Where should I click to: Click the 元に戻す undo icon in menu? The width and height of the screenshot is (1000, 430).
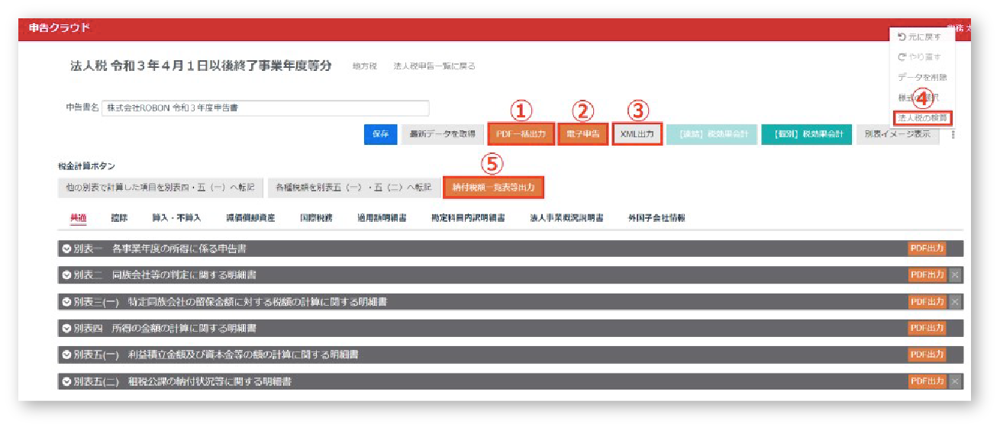click(x=902, y=37)
